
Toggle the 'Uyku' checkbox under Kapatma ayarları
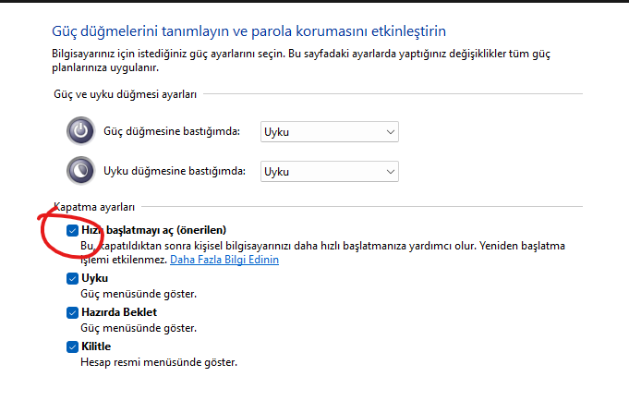pyautogui.click(x=73, y=278)
